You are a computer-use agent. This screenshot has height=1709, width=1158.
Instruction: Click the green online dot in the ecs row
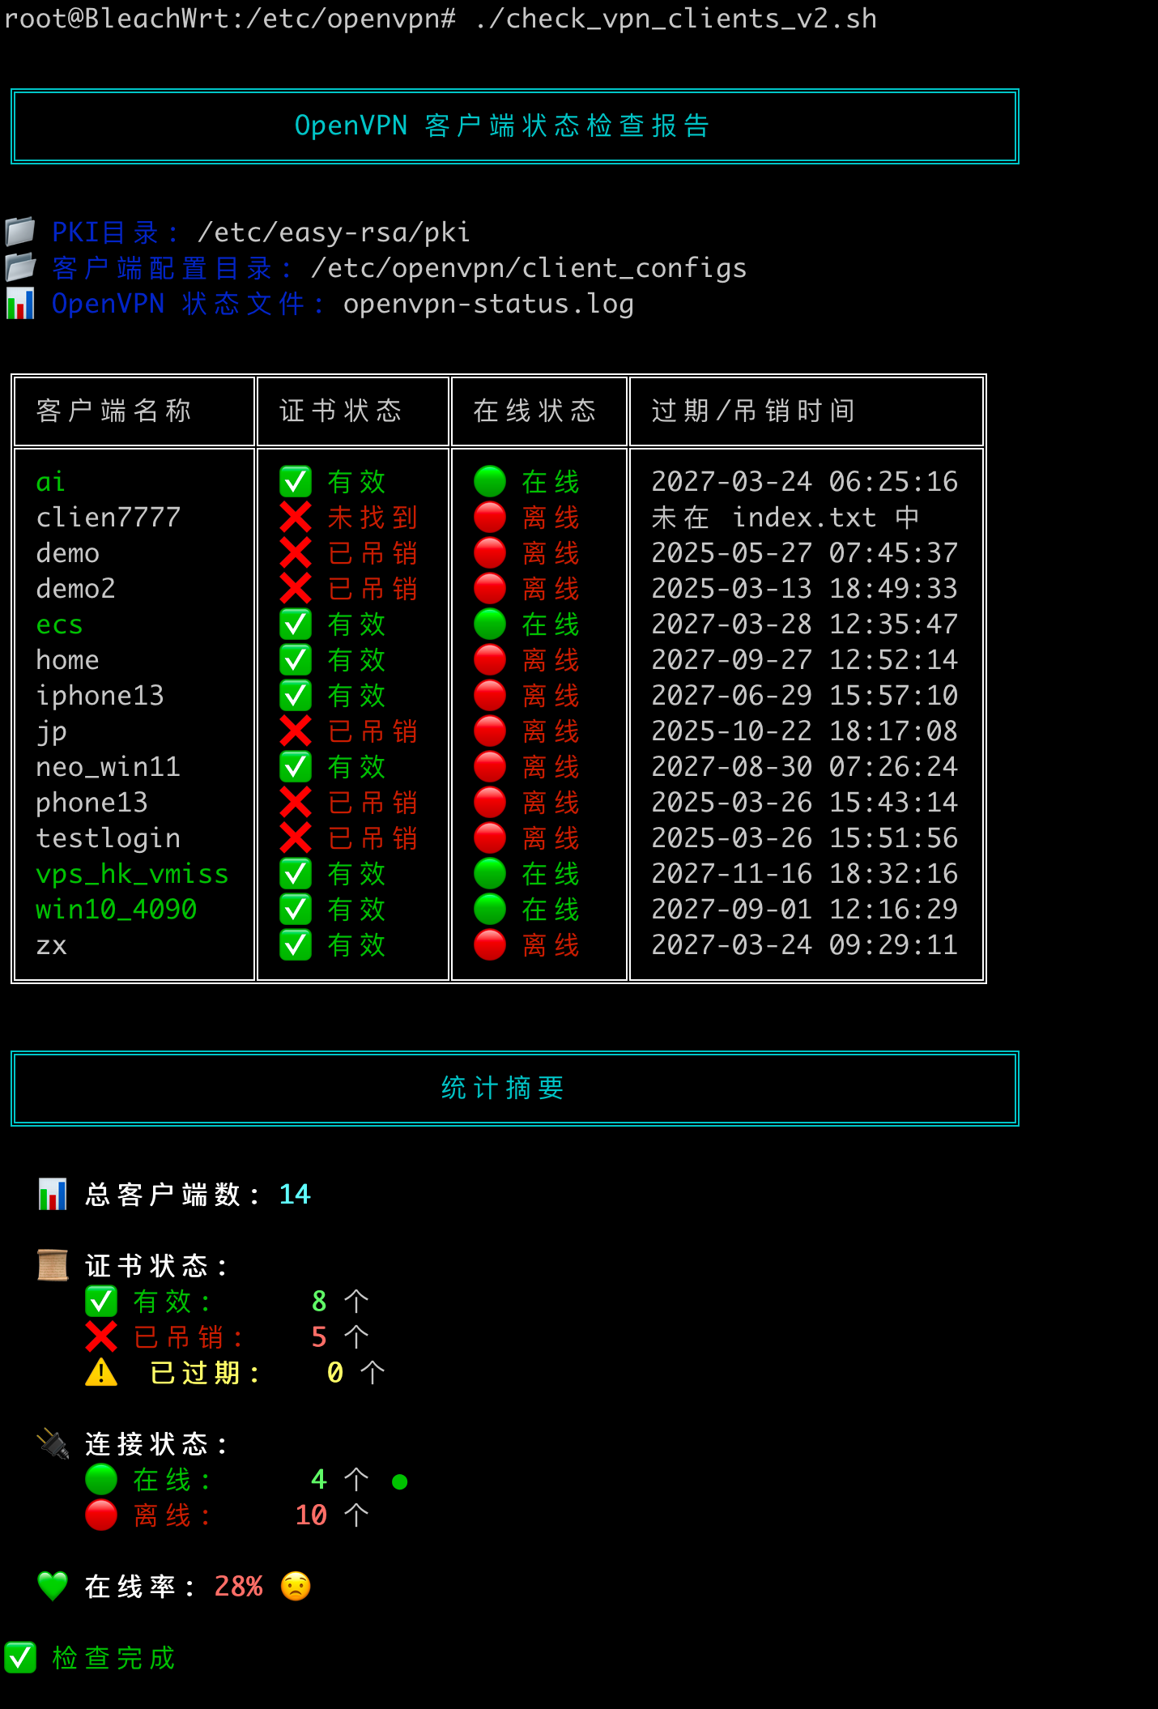coord(490,624)
